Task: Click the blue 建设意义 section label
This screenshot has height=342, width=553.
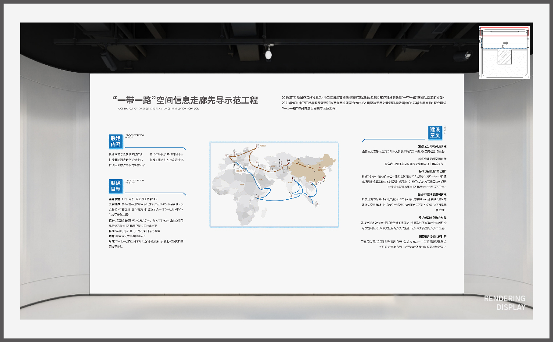Action: (x=434, y=133)
